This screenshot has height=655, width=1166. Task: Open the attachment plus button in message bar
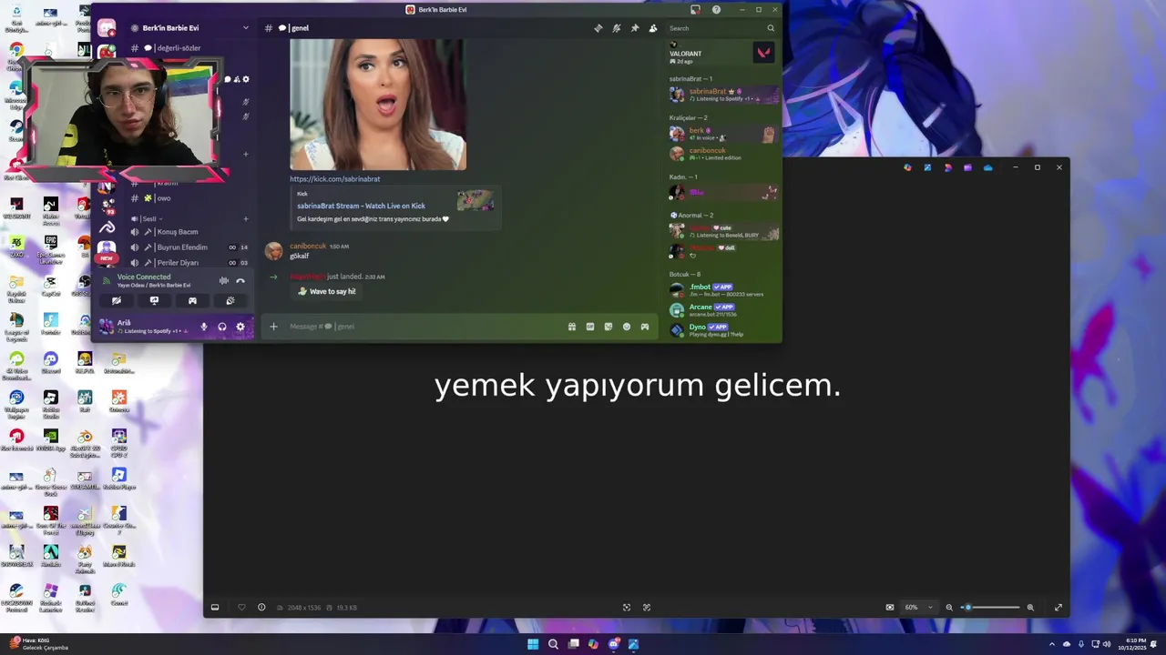[x=273, y=327]
